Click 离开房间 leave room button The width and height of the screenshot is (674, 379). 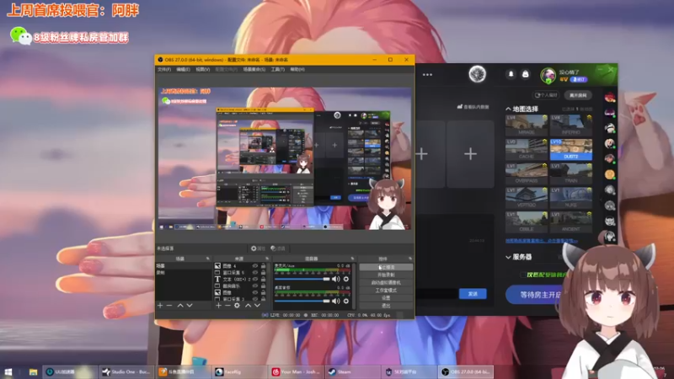pyautogui.click(x=578, y=95)
